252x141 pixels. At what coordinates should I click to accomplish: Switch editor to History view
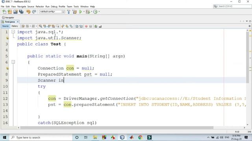15,26
